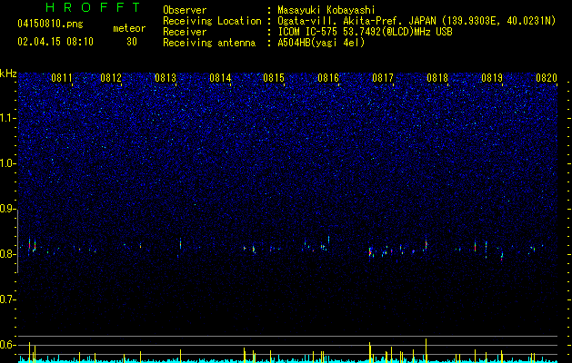Viewport: 572px width, 363px height.
Task: Click the 0.9 kHz axis label
Action: pyautogui.click(x=7, y=209)
